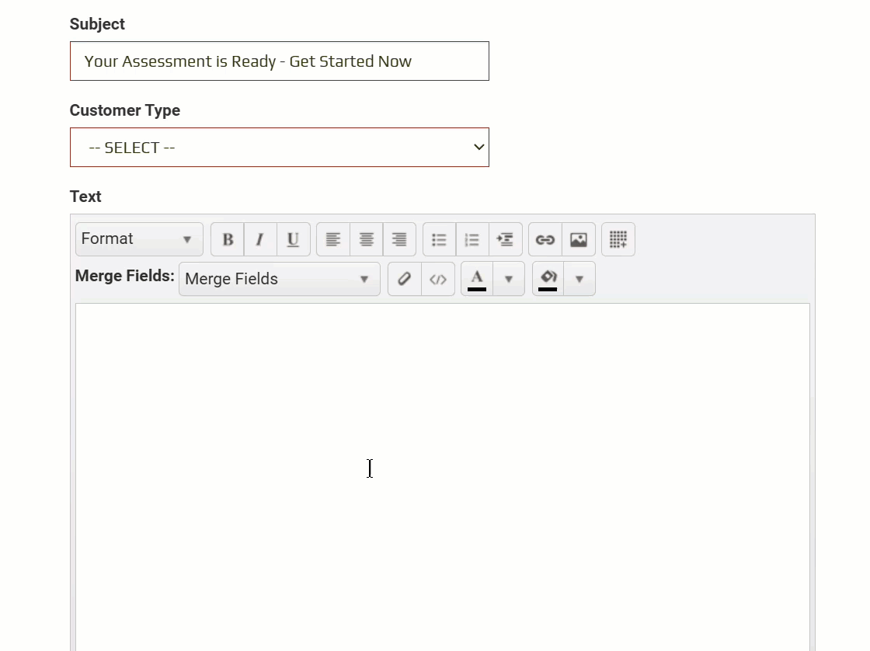Align text to the right
Screen dimensions: 870x651
tap(399, 239)
